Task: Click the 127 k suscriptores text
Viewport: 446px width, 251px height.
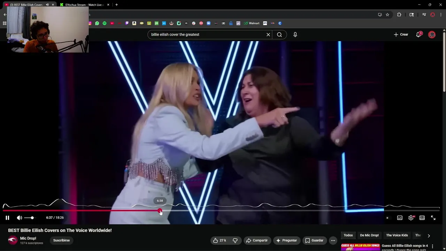Action: click(32, 243)
